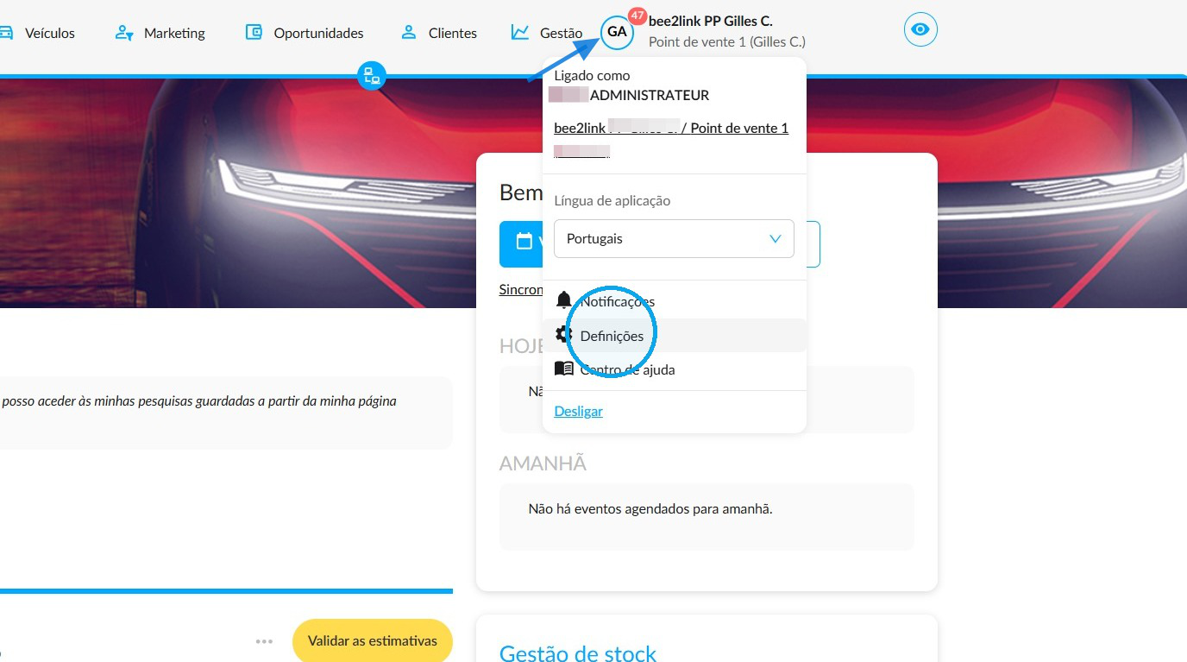Click the italic text about "pesquisas guardadas"
The height and width of the screenshot is (662, 1187).
pos(199,400)
